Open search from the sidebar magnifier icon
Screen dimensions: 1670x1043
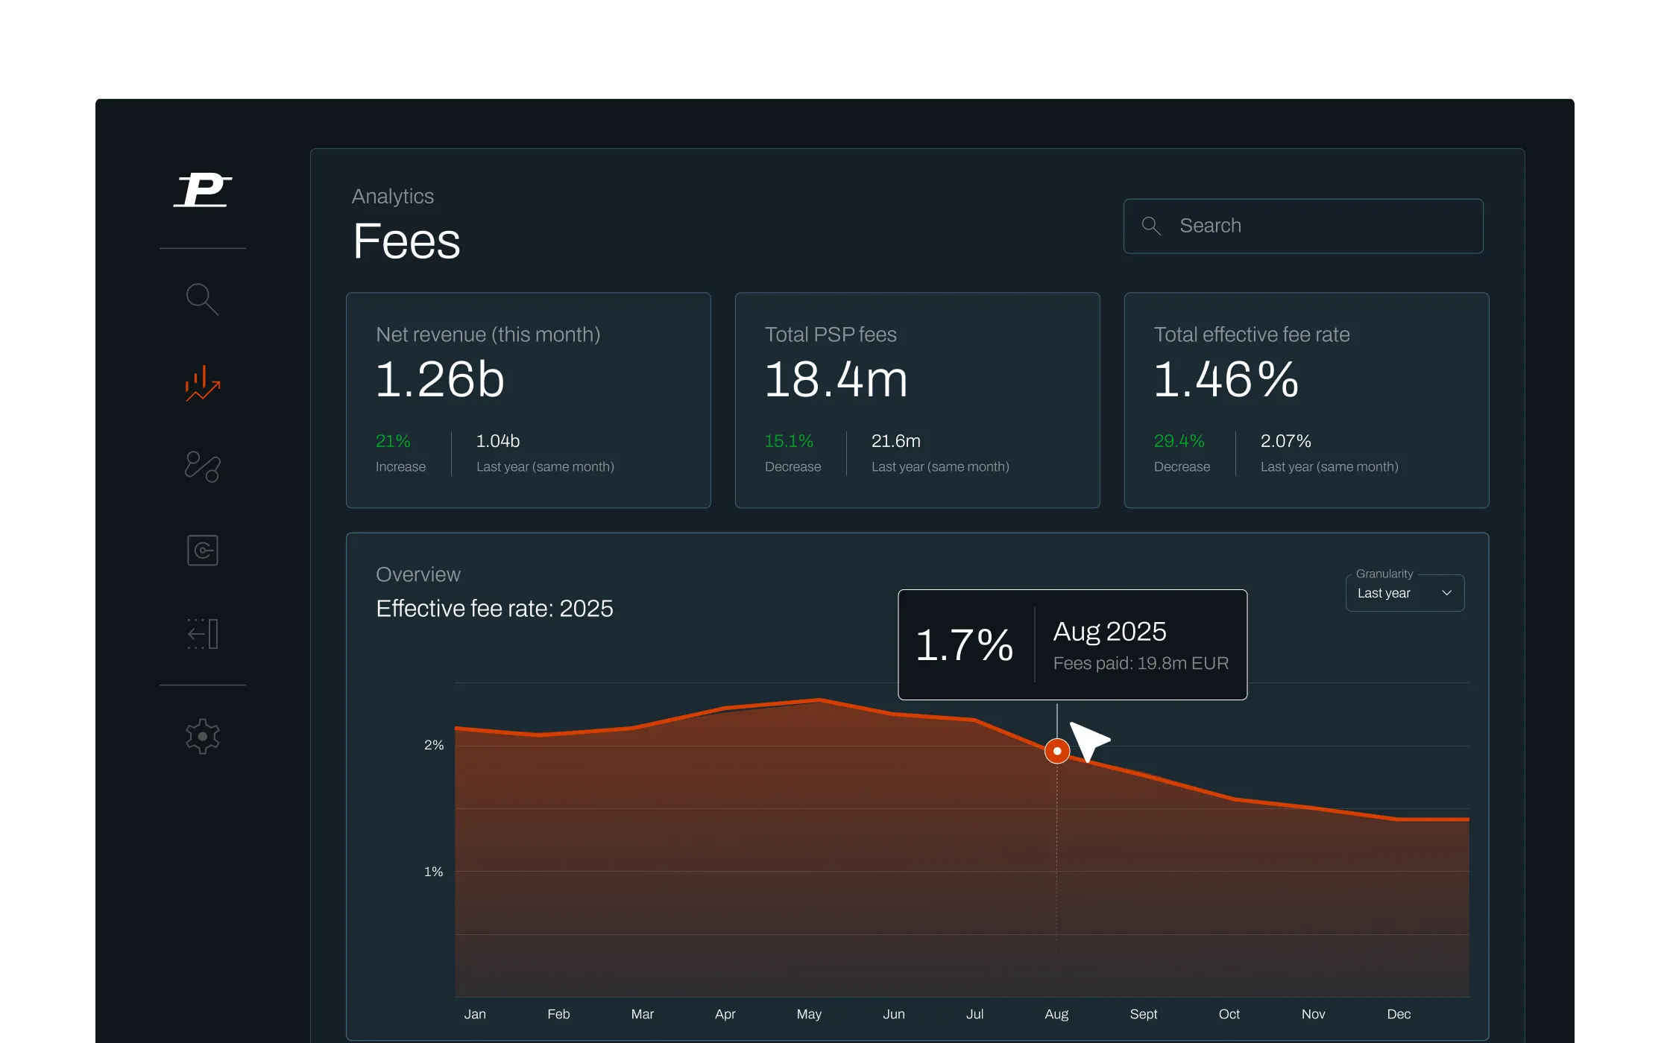coord(202,299)
